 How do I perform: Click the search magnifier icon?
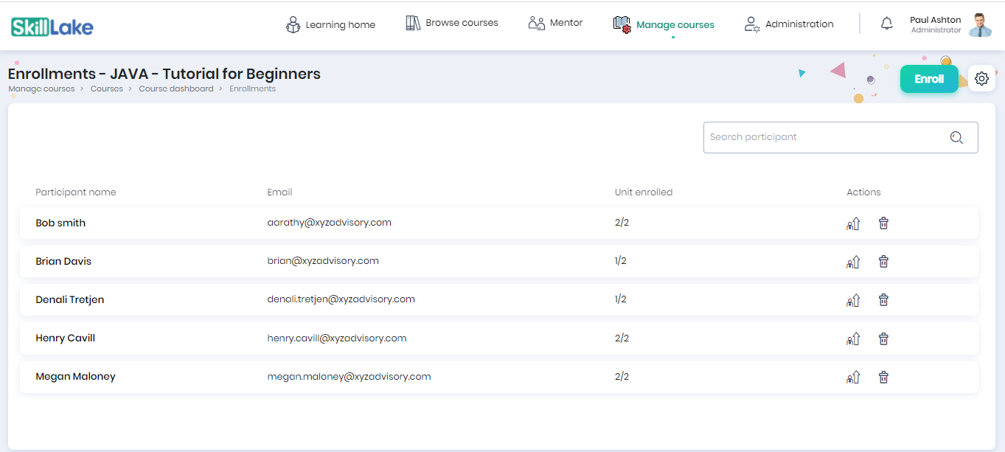[956, 137]
